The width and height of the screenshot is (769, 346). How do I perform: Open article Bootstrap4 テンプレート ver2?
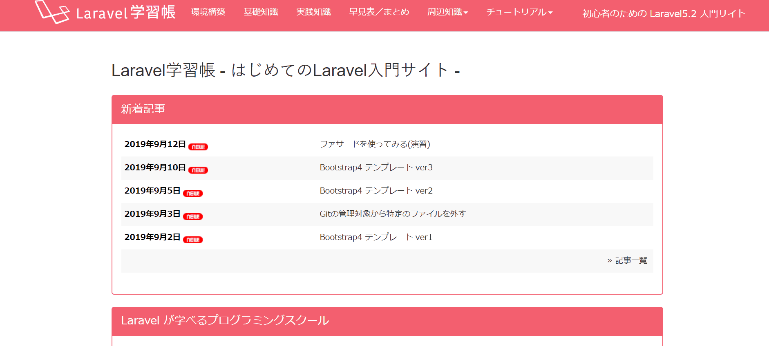pyautogui.click(x=376, y=191)
